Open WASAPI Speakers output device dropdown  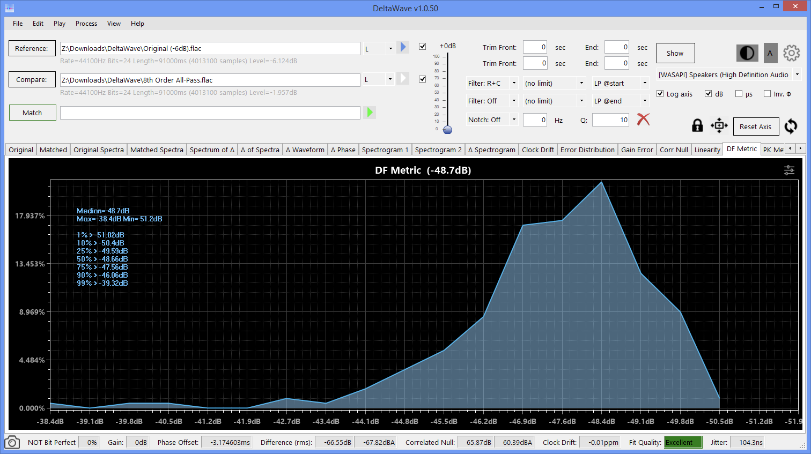729,75
